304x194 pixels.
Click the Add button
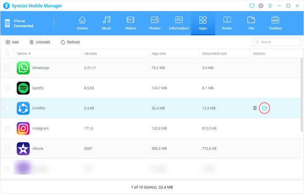point(12,42)
